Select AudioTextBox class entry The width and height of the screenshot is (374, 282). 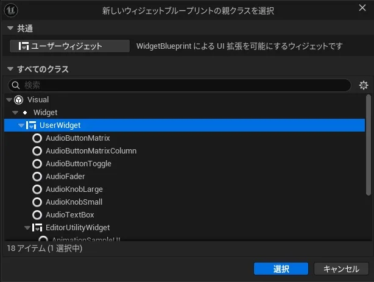[x=69, y=214]
